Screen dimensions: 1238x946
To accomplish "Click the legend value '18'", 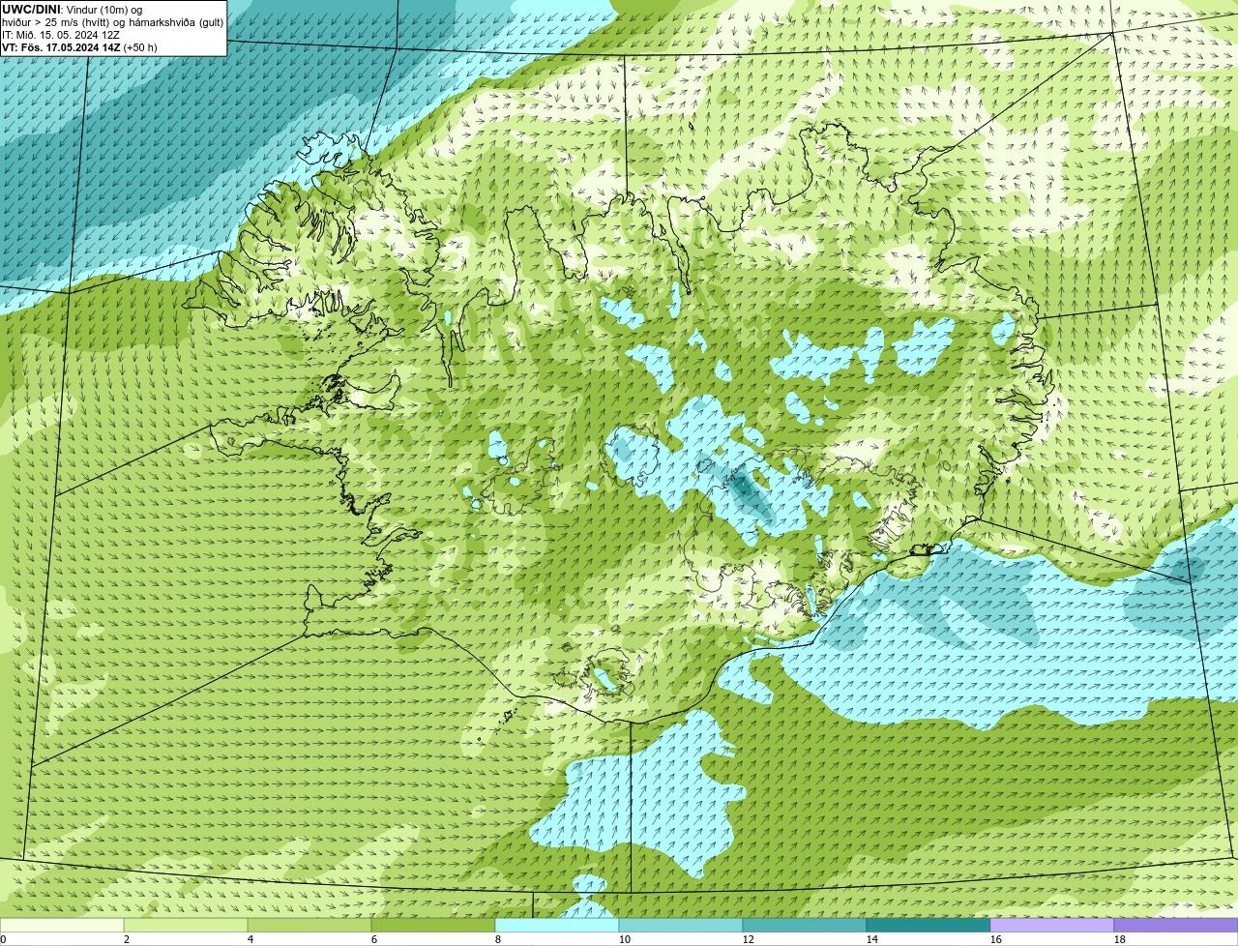I will [1120, 939].
